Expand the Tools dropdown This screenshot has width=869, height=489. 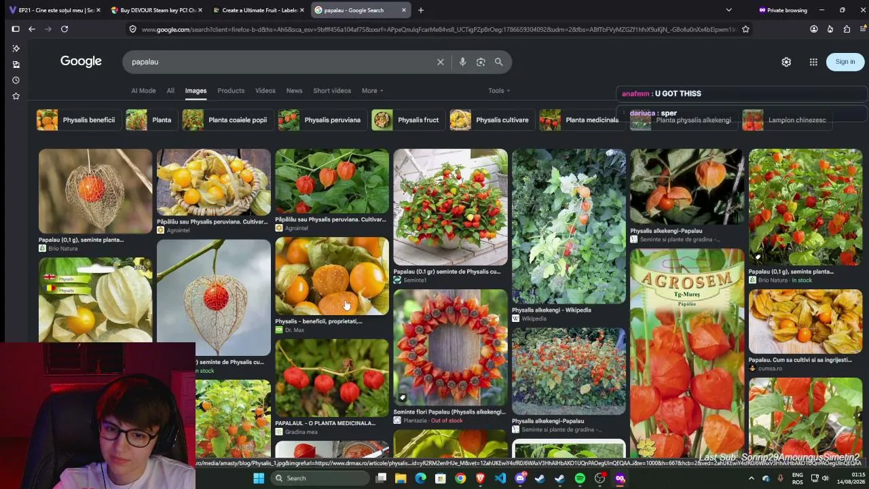click(499, 91)
